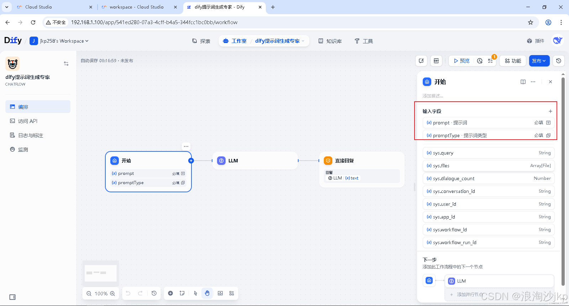Add a new node with the plus tool
This screenshot has height=306, width=569.
tap(170, 293)
